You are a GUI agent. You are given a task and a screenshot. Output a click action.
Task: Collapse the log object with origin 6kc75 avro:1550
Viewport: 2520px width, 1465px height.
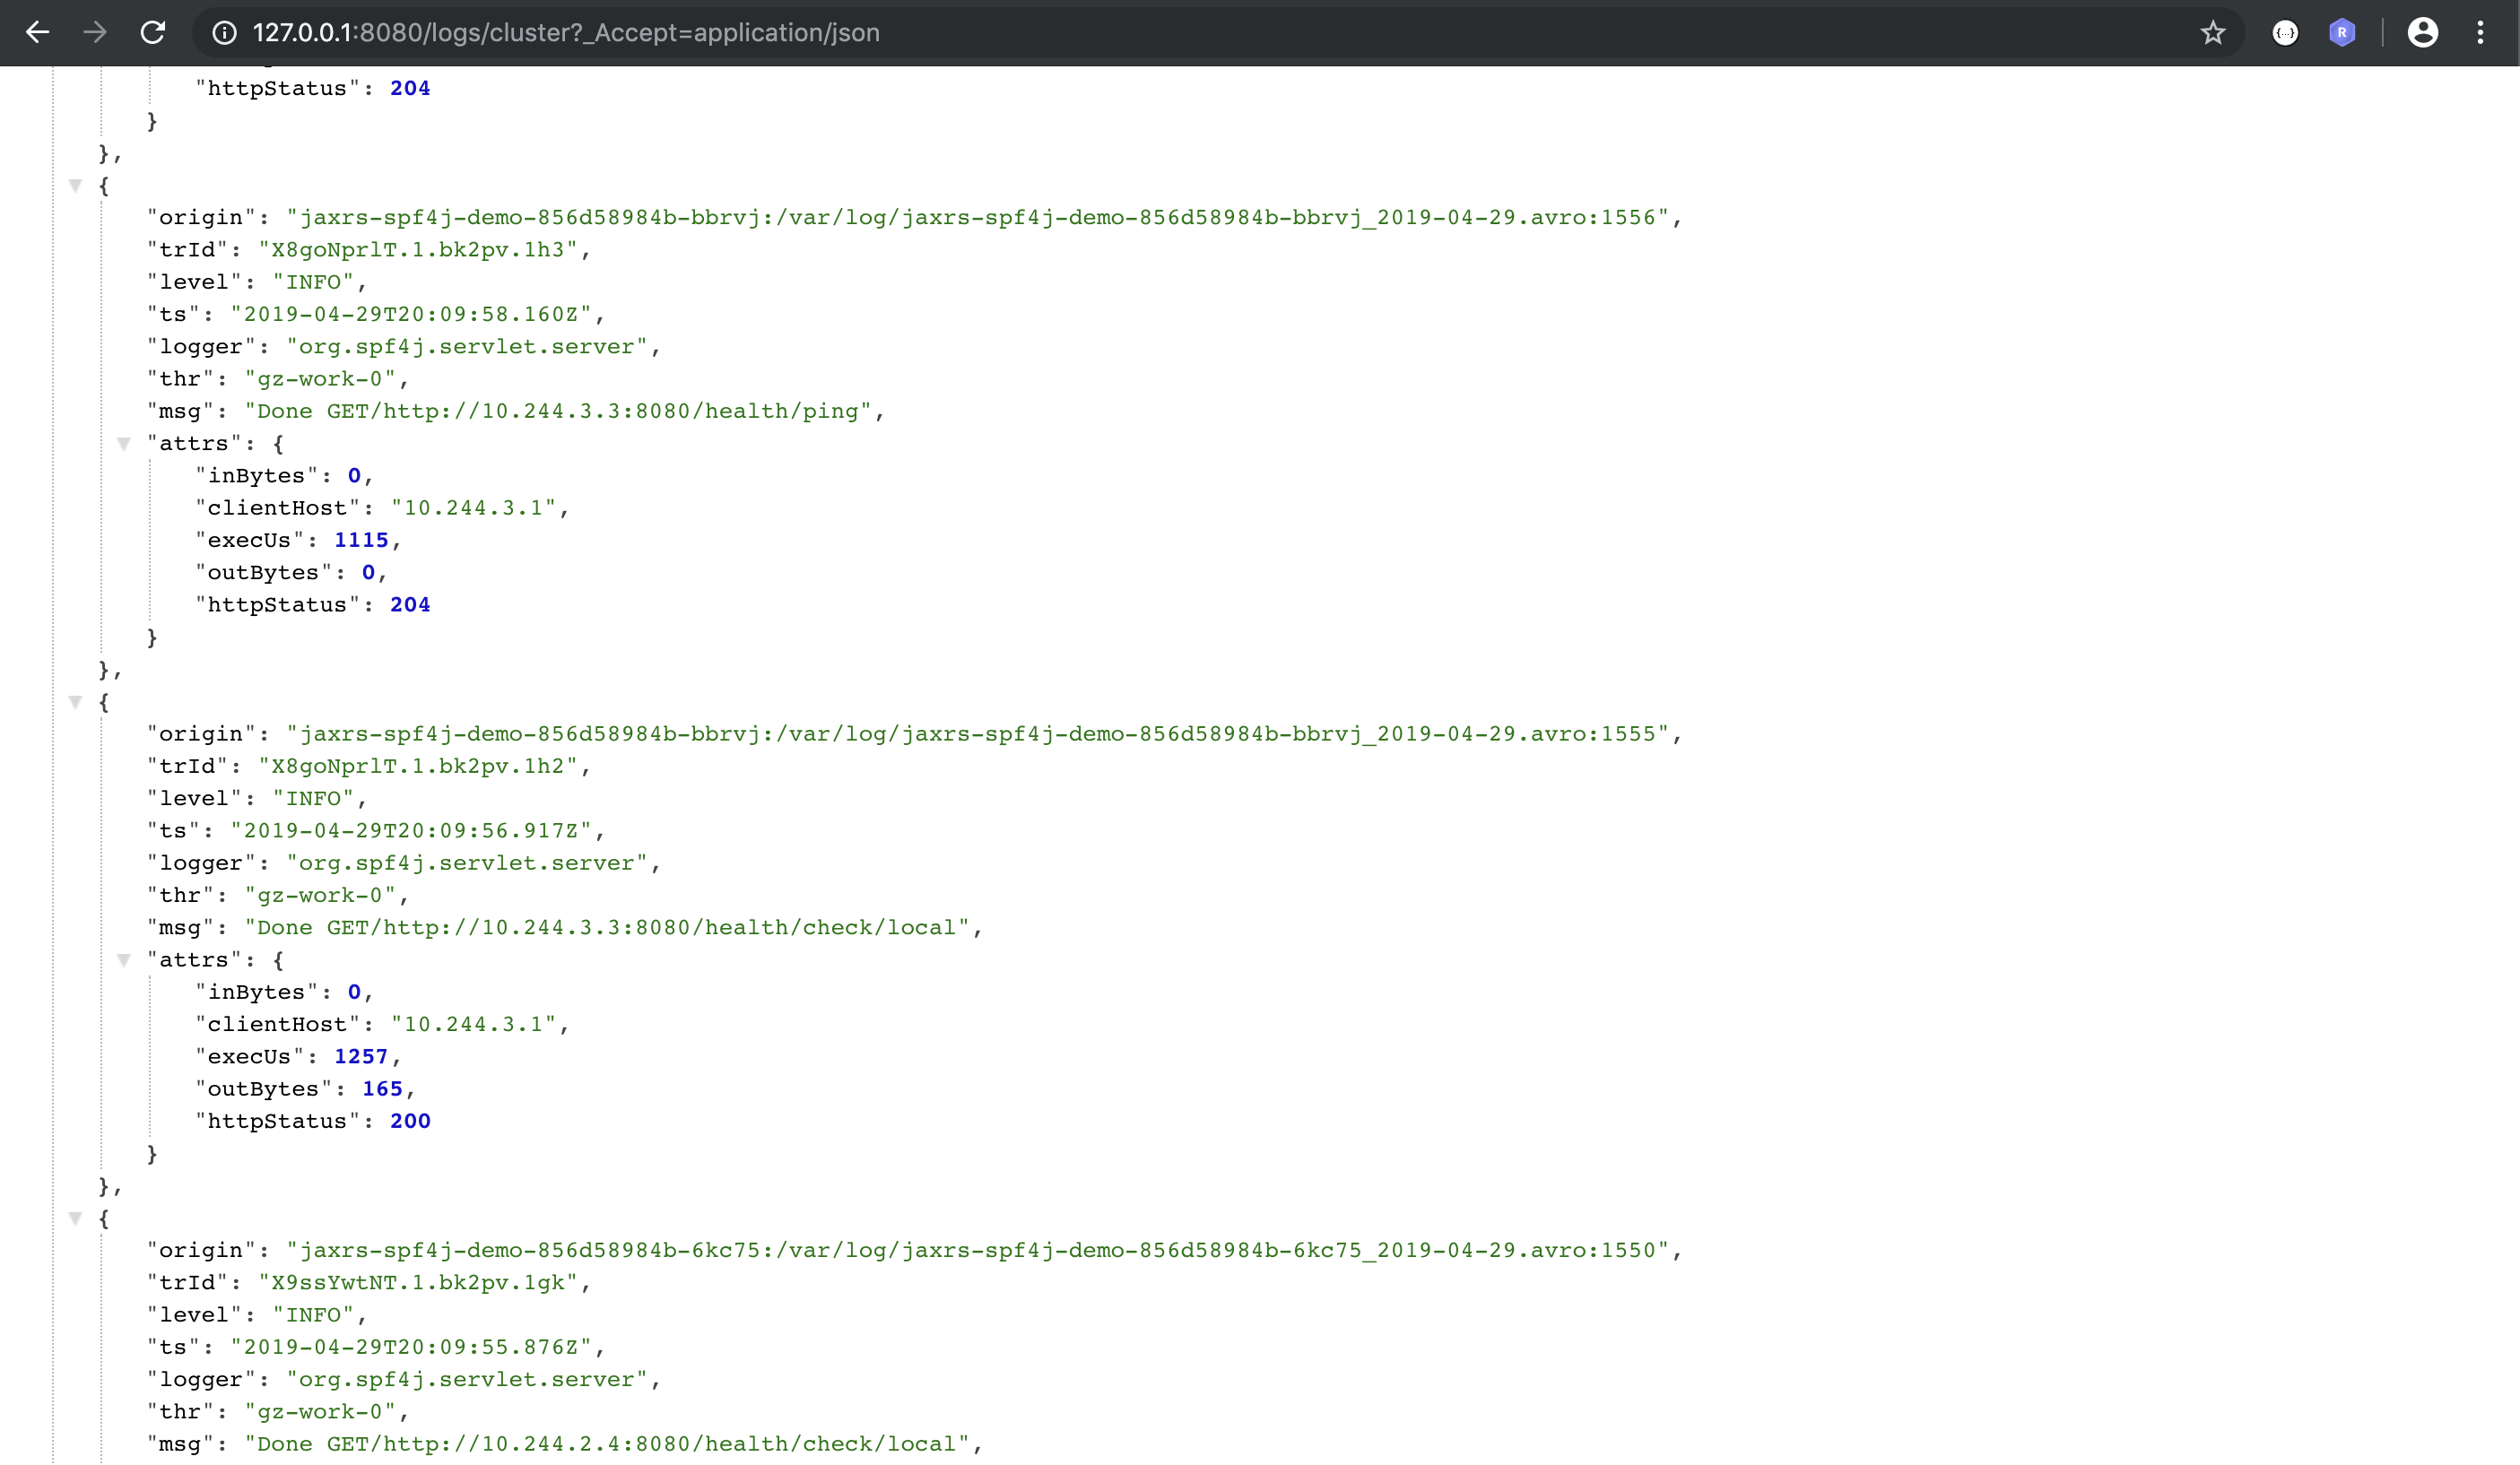point(75,1218)
